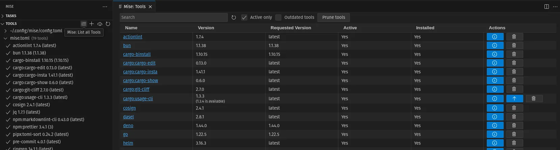Sort table by Version column header

(206, 28)
